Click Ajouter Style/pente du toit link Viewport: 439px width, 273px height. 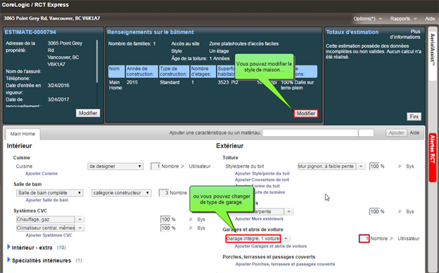(x=262, y=173)
